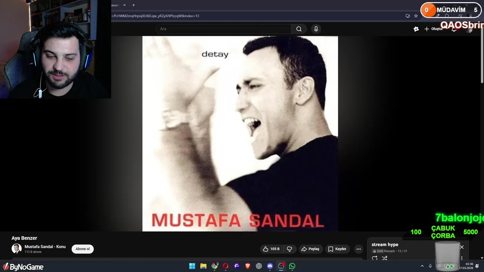Toggle playlist shuffle in stream hype
Image resolution: width=484 pixels, height=272 pixels.
(x=385, y=258)
